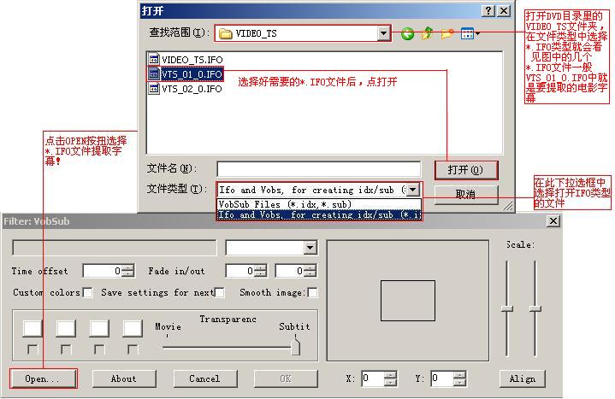The image size is (615, 399).
Task: Enable the Custom colors checkbox
Action: tap(87, 293)
